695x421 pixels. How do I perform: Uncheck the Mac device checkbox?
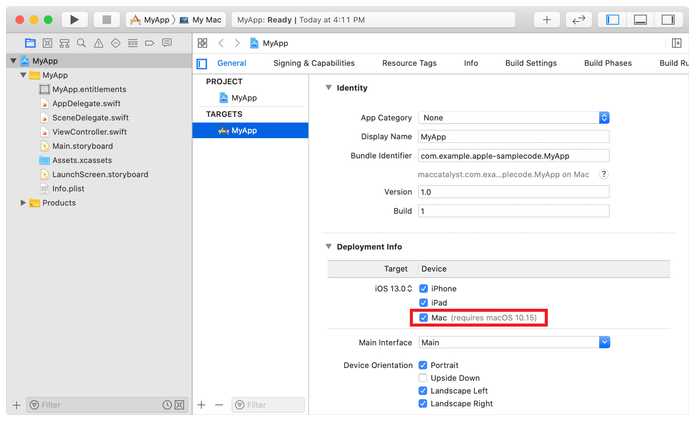click(x=423, y=318)
